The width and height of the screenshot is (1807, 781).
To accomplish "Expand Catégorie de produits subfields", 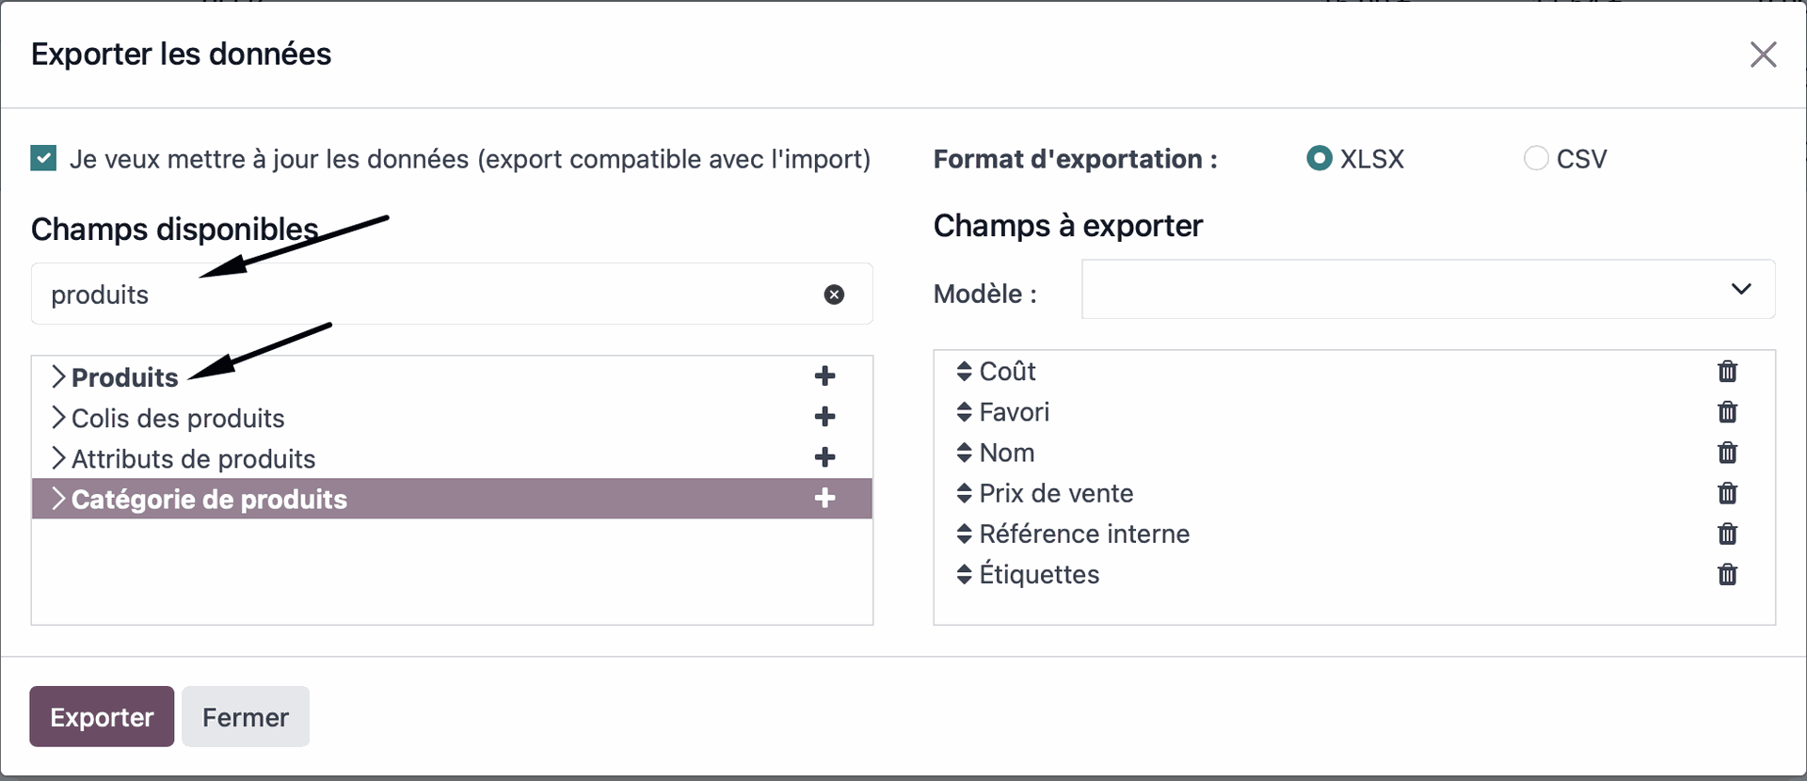I will tap(59, 499).
